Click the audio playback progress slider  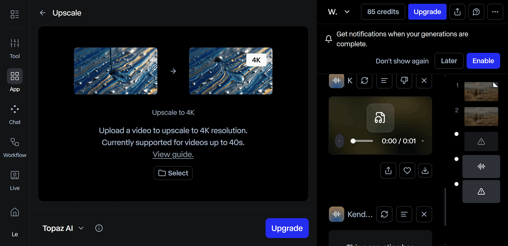(x=362, y=141)
